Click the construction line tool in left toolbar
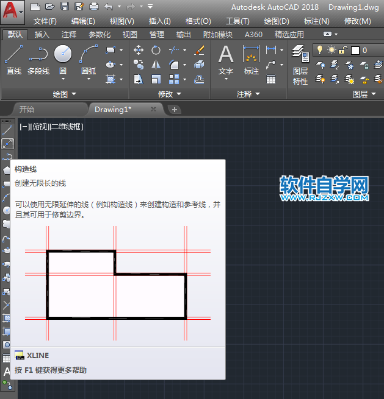 [8, 144]
